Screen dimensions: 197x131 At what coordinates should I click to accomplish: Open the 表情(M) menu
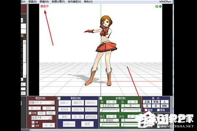44,1
